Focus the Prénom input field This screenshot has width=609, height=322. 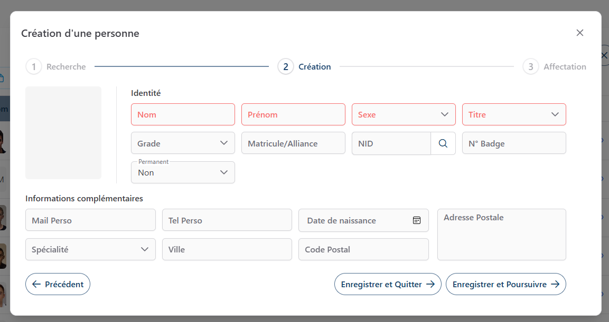(x=293, y=114)
